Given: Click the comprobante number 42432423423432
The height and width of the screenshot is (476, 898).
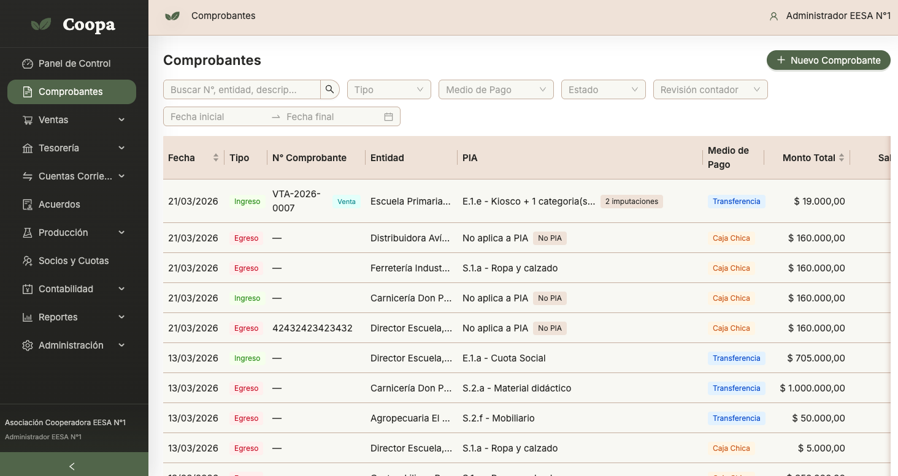Looking at the screenshot, I should 312,328.
